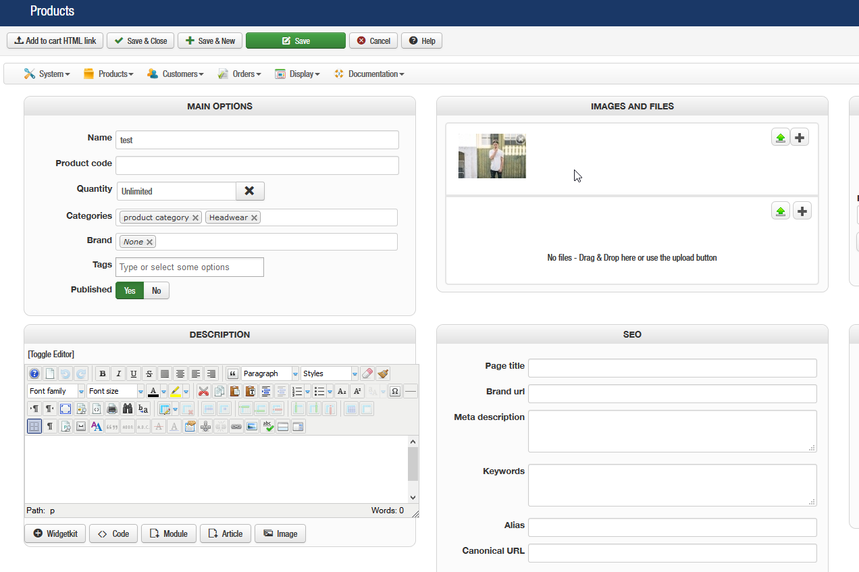Click the Spellcheck abc icon

coord(267,426)
